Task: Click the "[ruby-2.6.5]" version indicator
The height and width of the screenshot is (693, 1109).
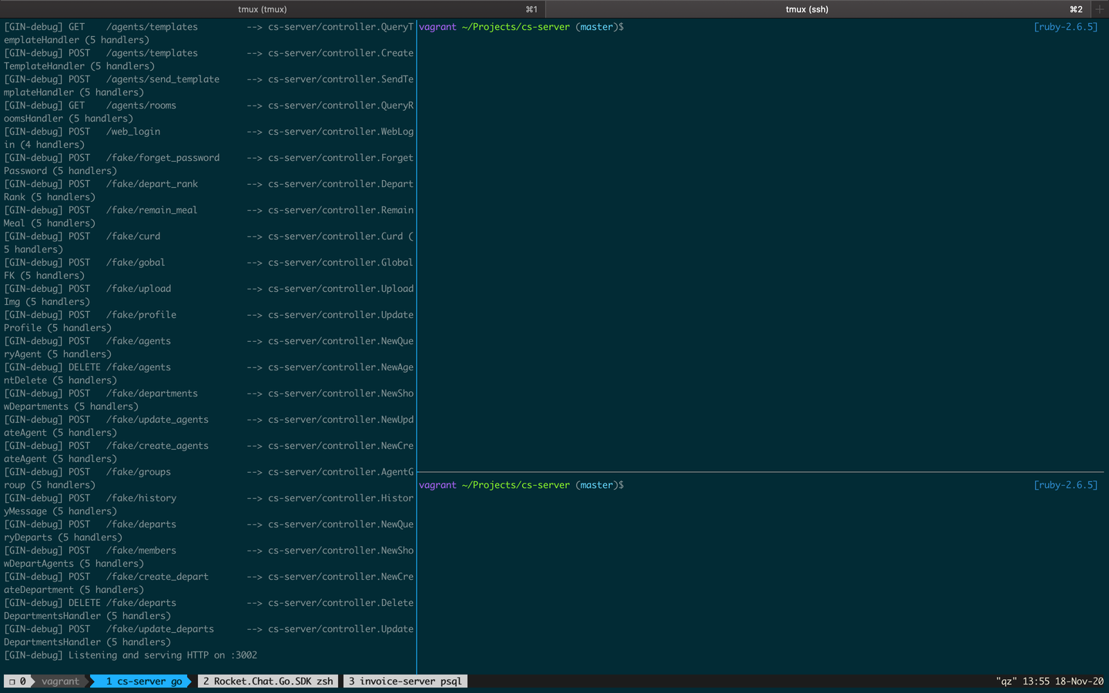Action: pos(1066,26)
